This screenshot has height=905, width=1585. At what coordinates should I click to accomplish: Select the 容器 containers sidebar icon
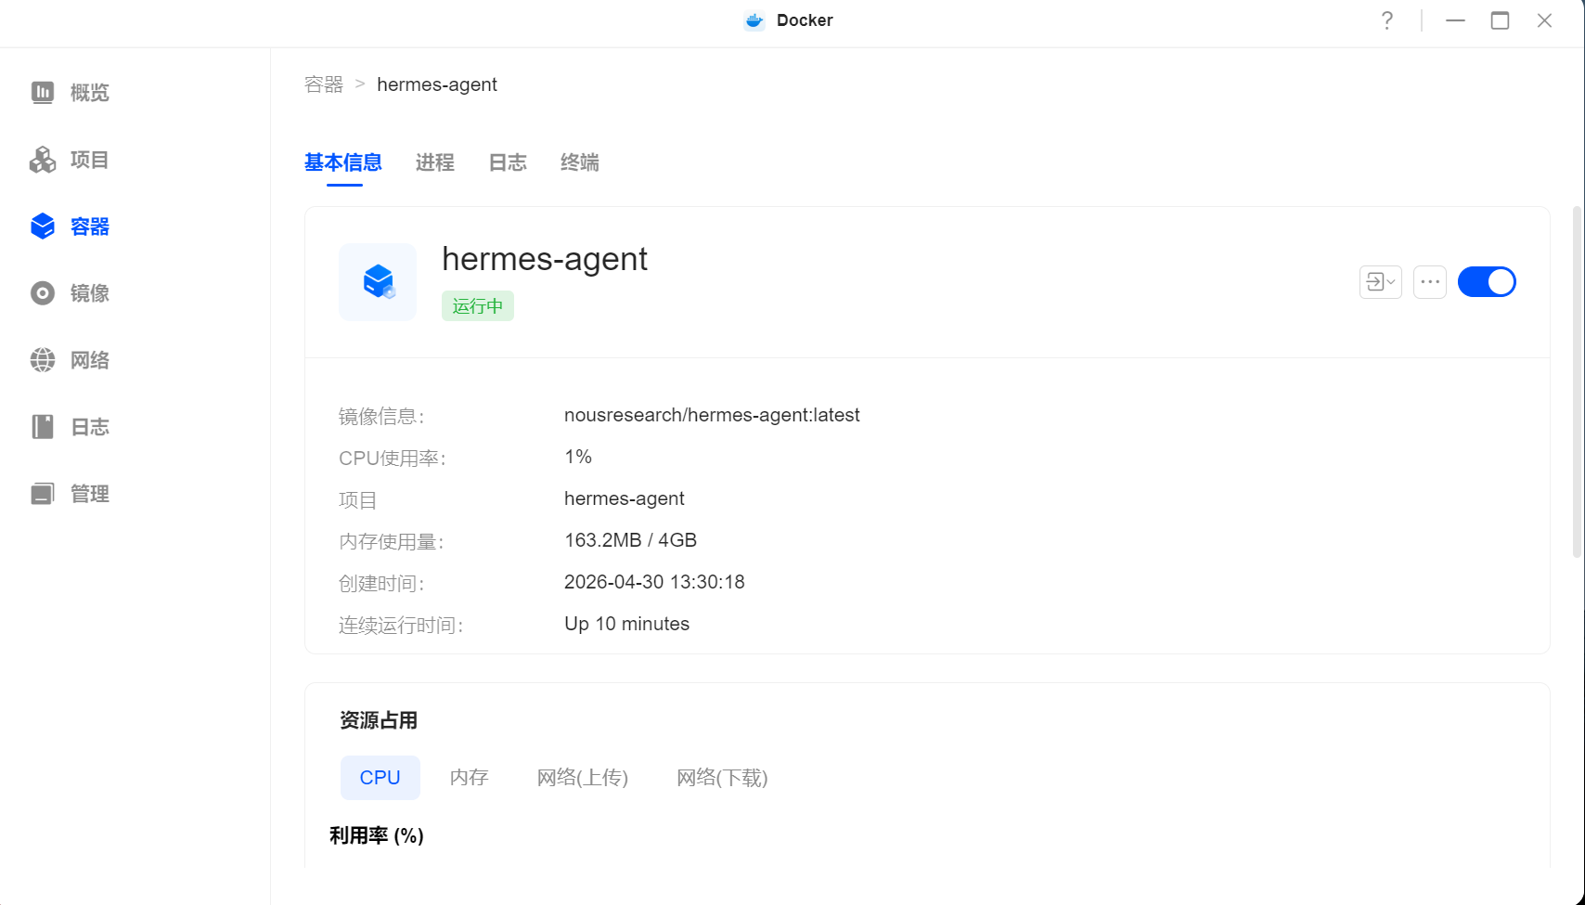point(43,226)
